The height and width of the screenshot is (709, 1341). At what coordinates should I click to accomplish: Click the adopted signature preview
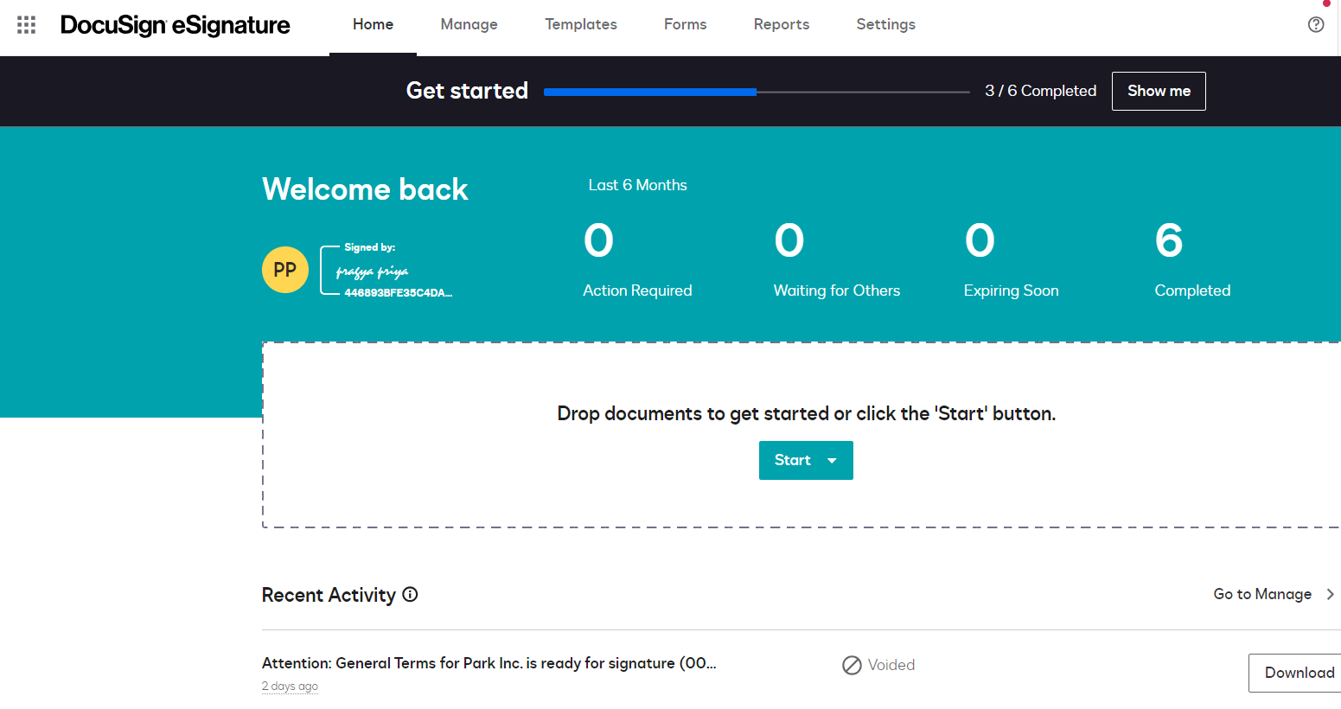tap(387, 269)
